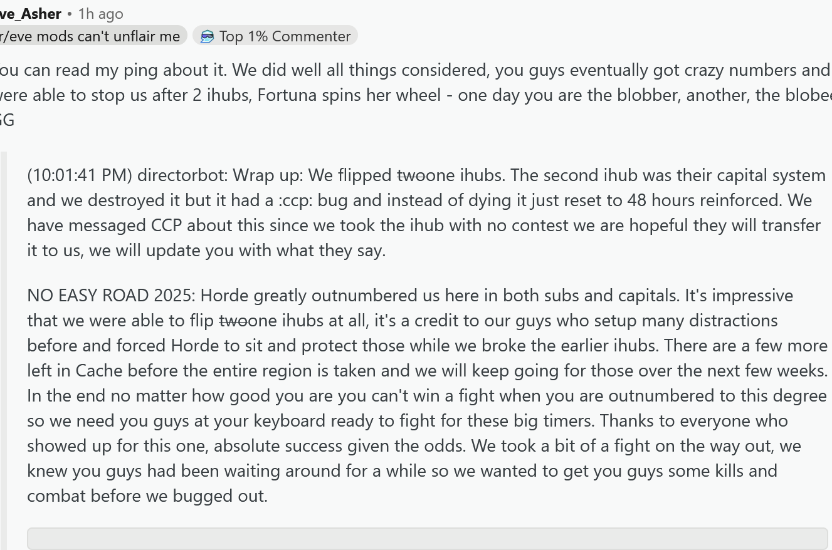Click the Top 1% Commenter badge icon
This screenshot has width=832, height=550.
[x=207, y=36]
